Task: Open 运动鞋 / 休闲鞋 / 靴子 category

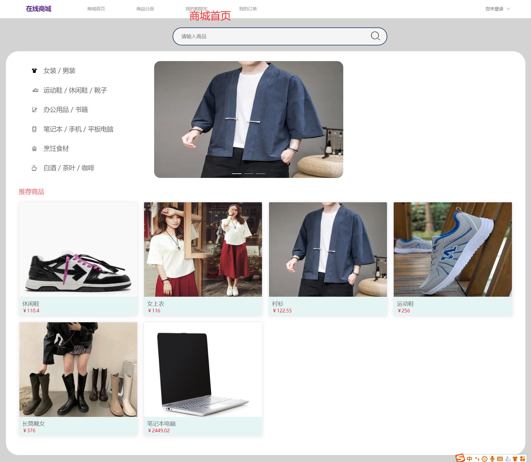Action: coord(75,90)
